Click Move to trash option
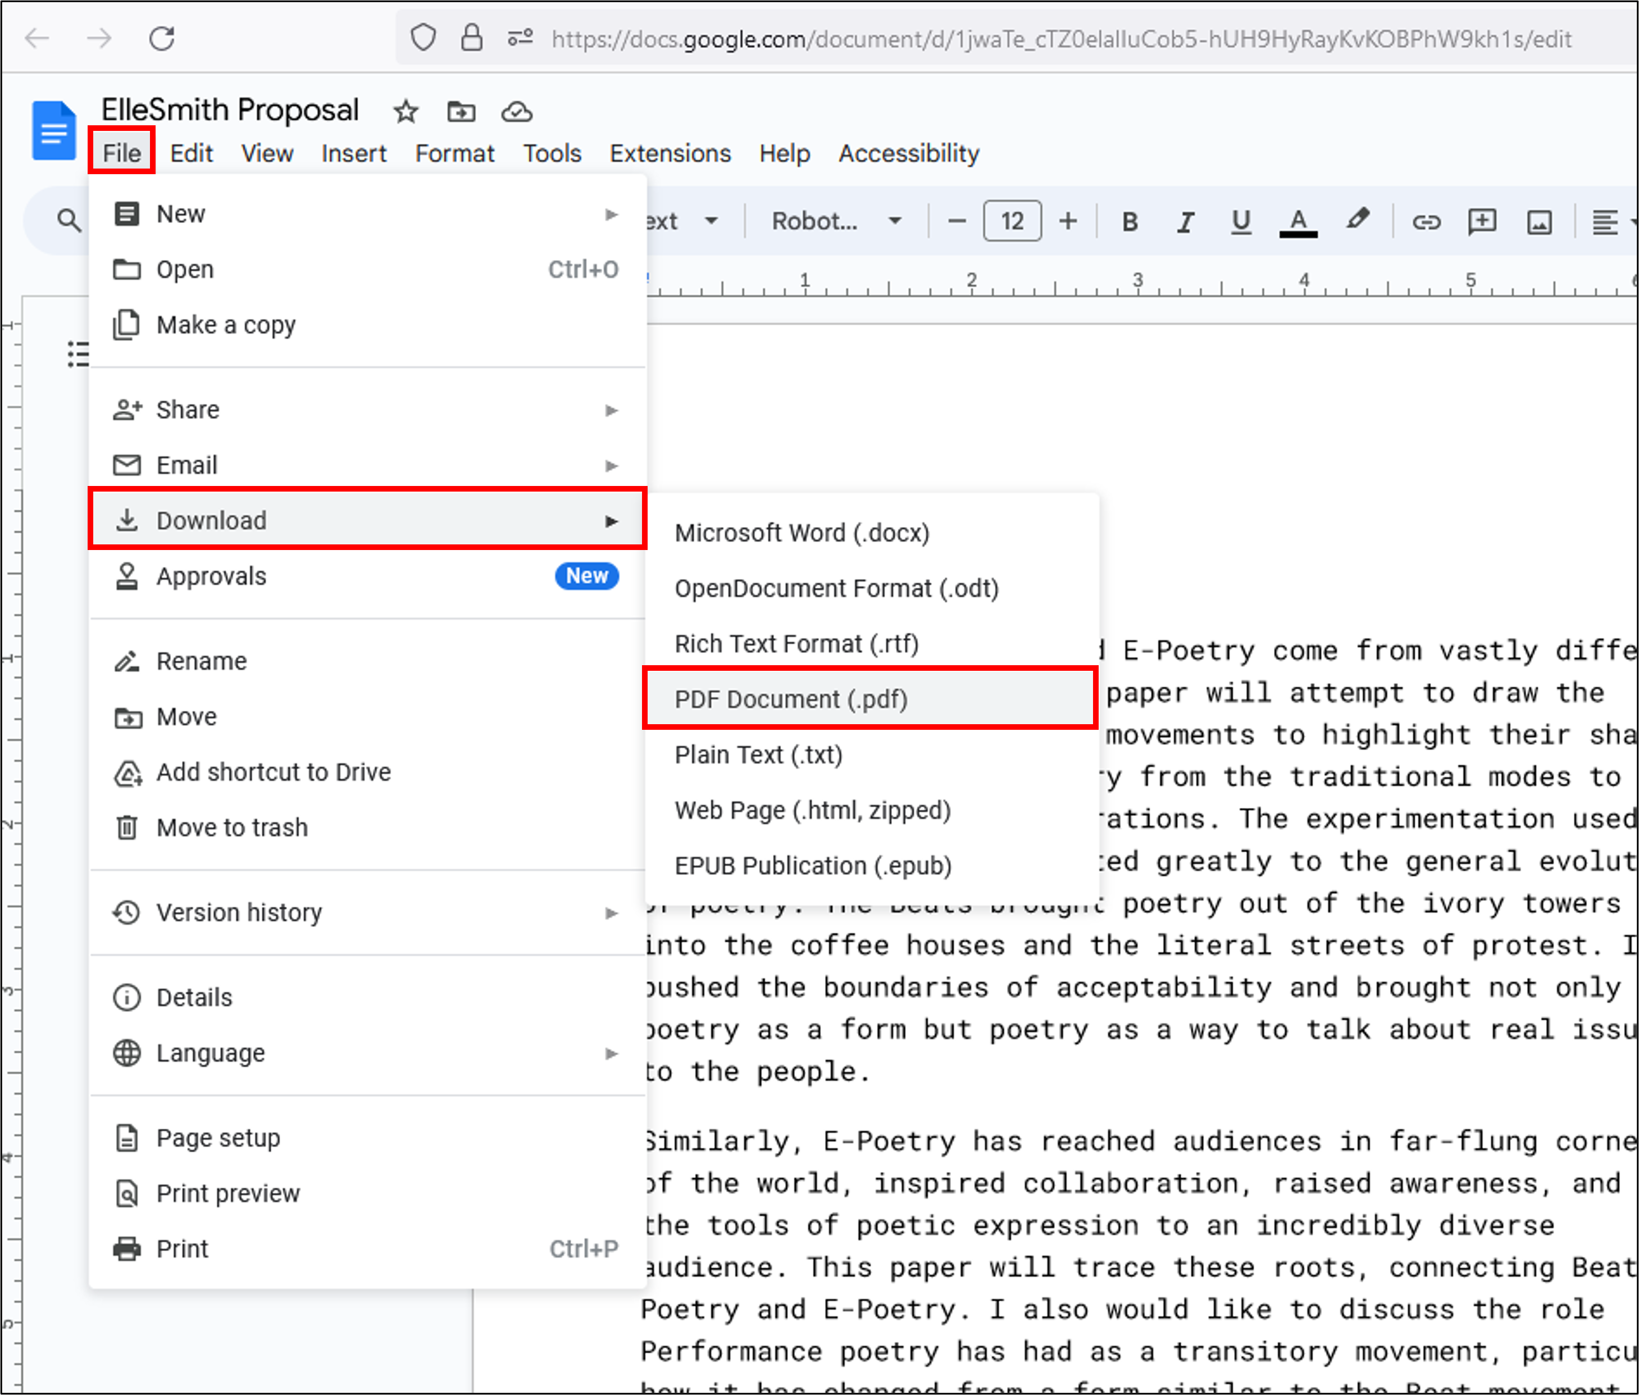This screenshot has width=1639, height=1395. coord(231,827)
